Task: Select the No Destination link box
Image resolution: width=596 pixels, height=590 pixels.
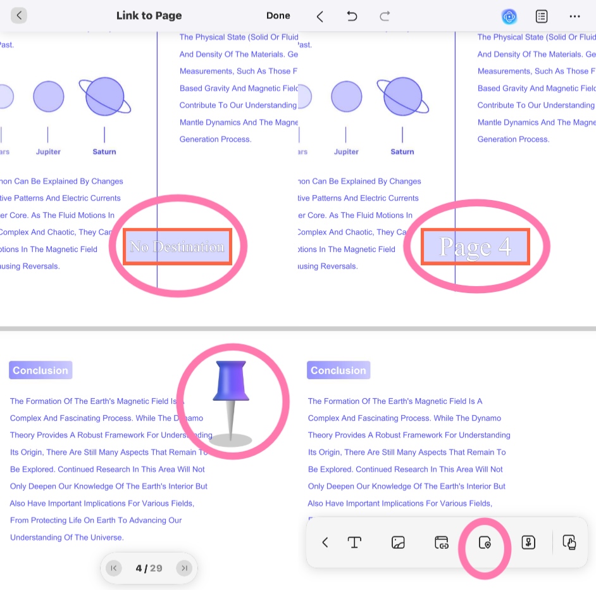Action: [x=178, y=246]
